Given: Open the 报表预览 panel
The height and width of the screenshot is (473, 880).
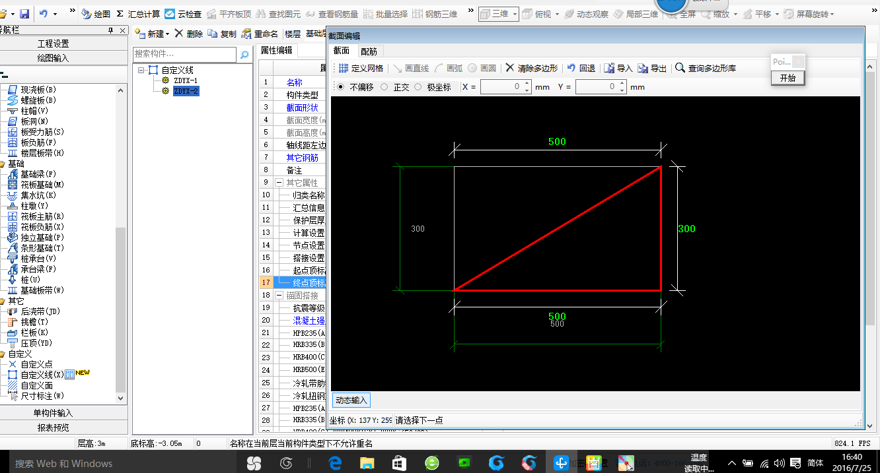Looking at the screenshot, I should [53, 427].
